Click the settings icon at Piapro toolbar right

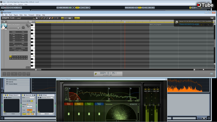pyautogui.click(x=212, y=18)
